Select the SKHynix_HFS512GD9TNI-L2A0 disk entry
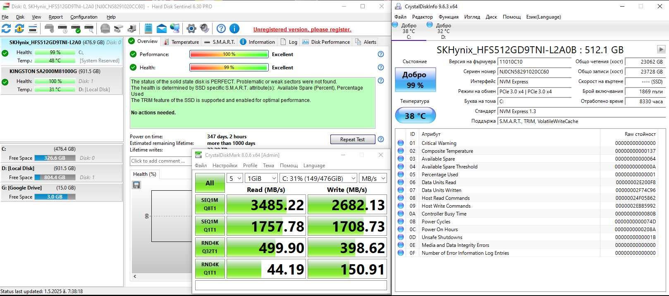669x296 pixels. (x=61, y=51)
